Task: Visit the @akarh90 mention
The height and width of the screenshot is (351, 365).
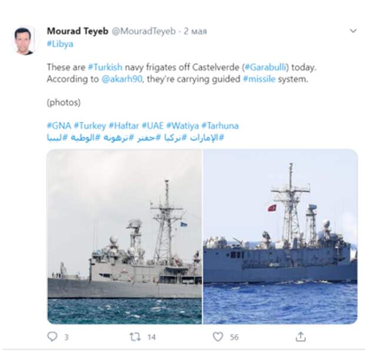Action: (x=122, y=79)
